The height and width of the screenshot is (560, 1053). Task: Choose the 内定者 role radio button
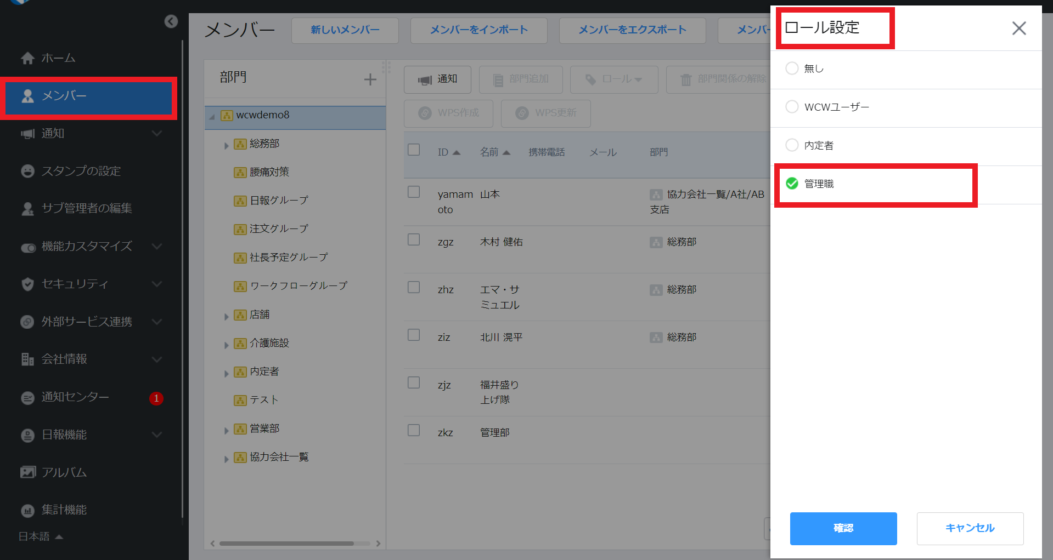tap(792, 145)
